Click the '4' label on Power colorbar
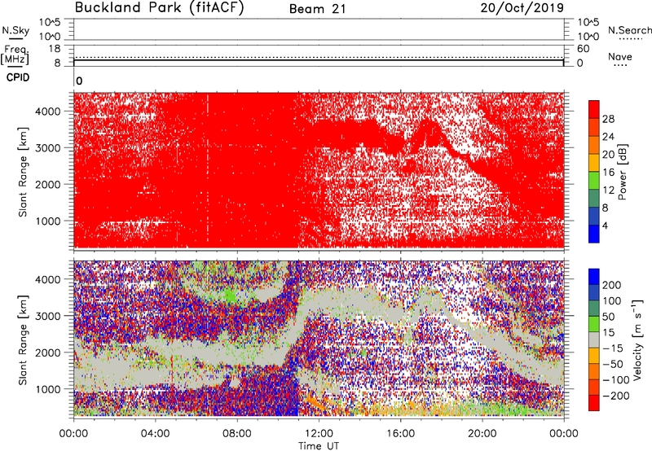 tap(605, 226)
